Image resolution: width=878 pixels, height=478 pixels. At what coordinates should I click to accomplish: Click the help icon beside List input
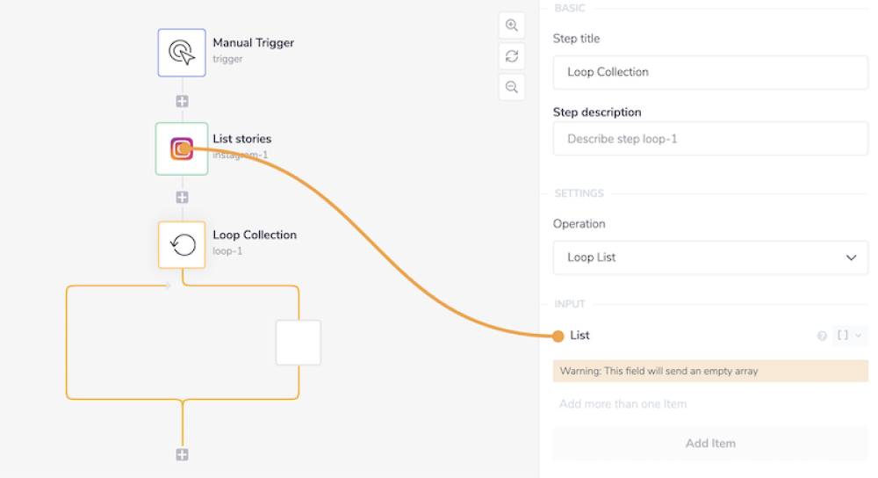[x=822, y=336]
